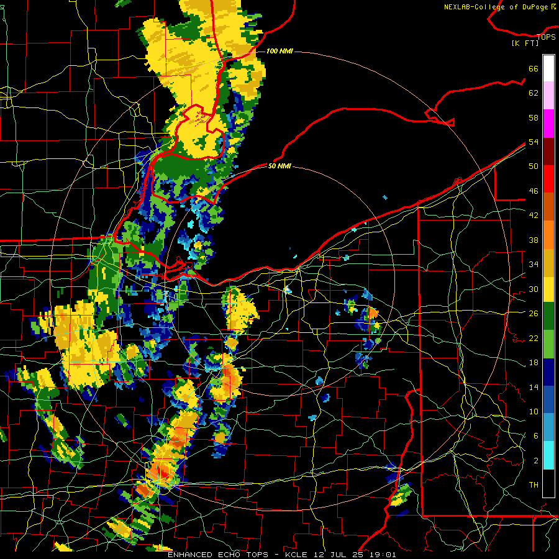This screenshot has height=559, width=559.
Task: Click legend value 58
Action: [534, 117]
